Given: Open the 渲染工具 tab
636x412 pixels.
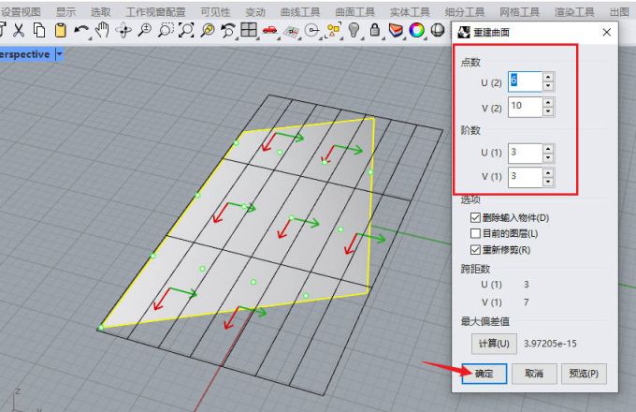Looking at the screenshot, I should [574, 12].
